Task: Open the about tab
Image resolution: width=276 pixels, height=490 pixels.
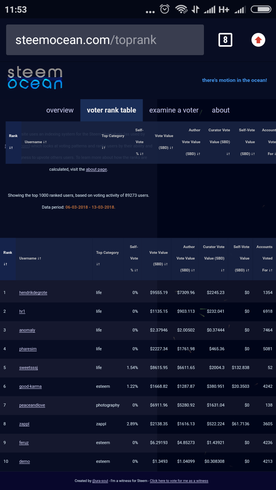Action: coord(221,110)
